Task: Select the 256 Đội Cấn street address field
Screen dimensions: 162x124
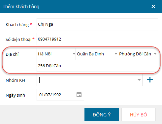Action: click(x=97, y=66)
